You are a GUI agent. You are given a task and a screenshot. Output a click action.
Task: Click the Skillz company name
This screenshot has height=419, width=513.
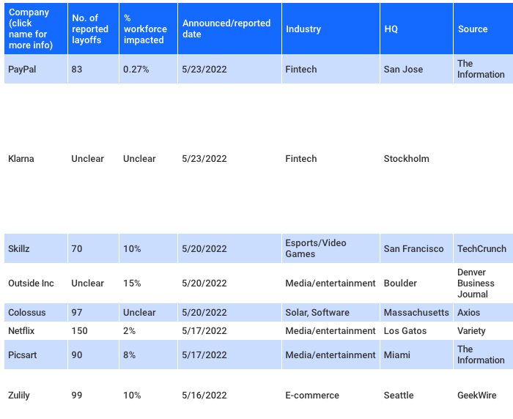point(18,248)
